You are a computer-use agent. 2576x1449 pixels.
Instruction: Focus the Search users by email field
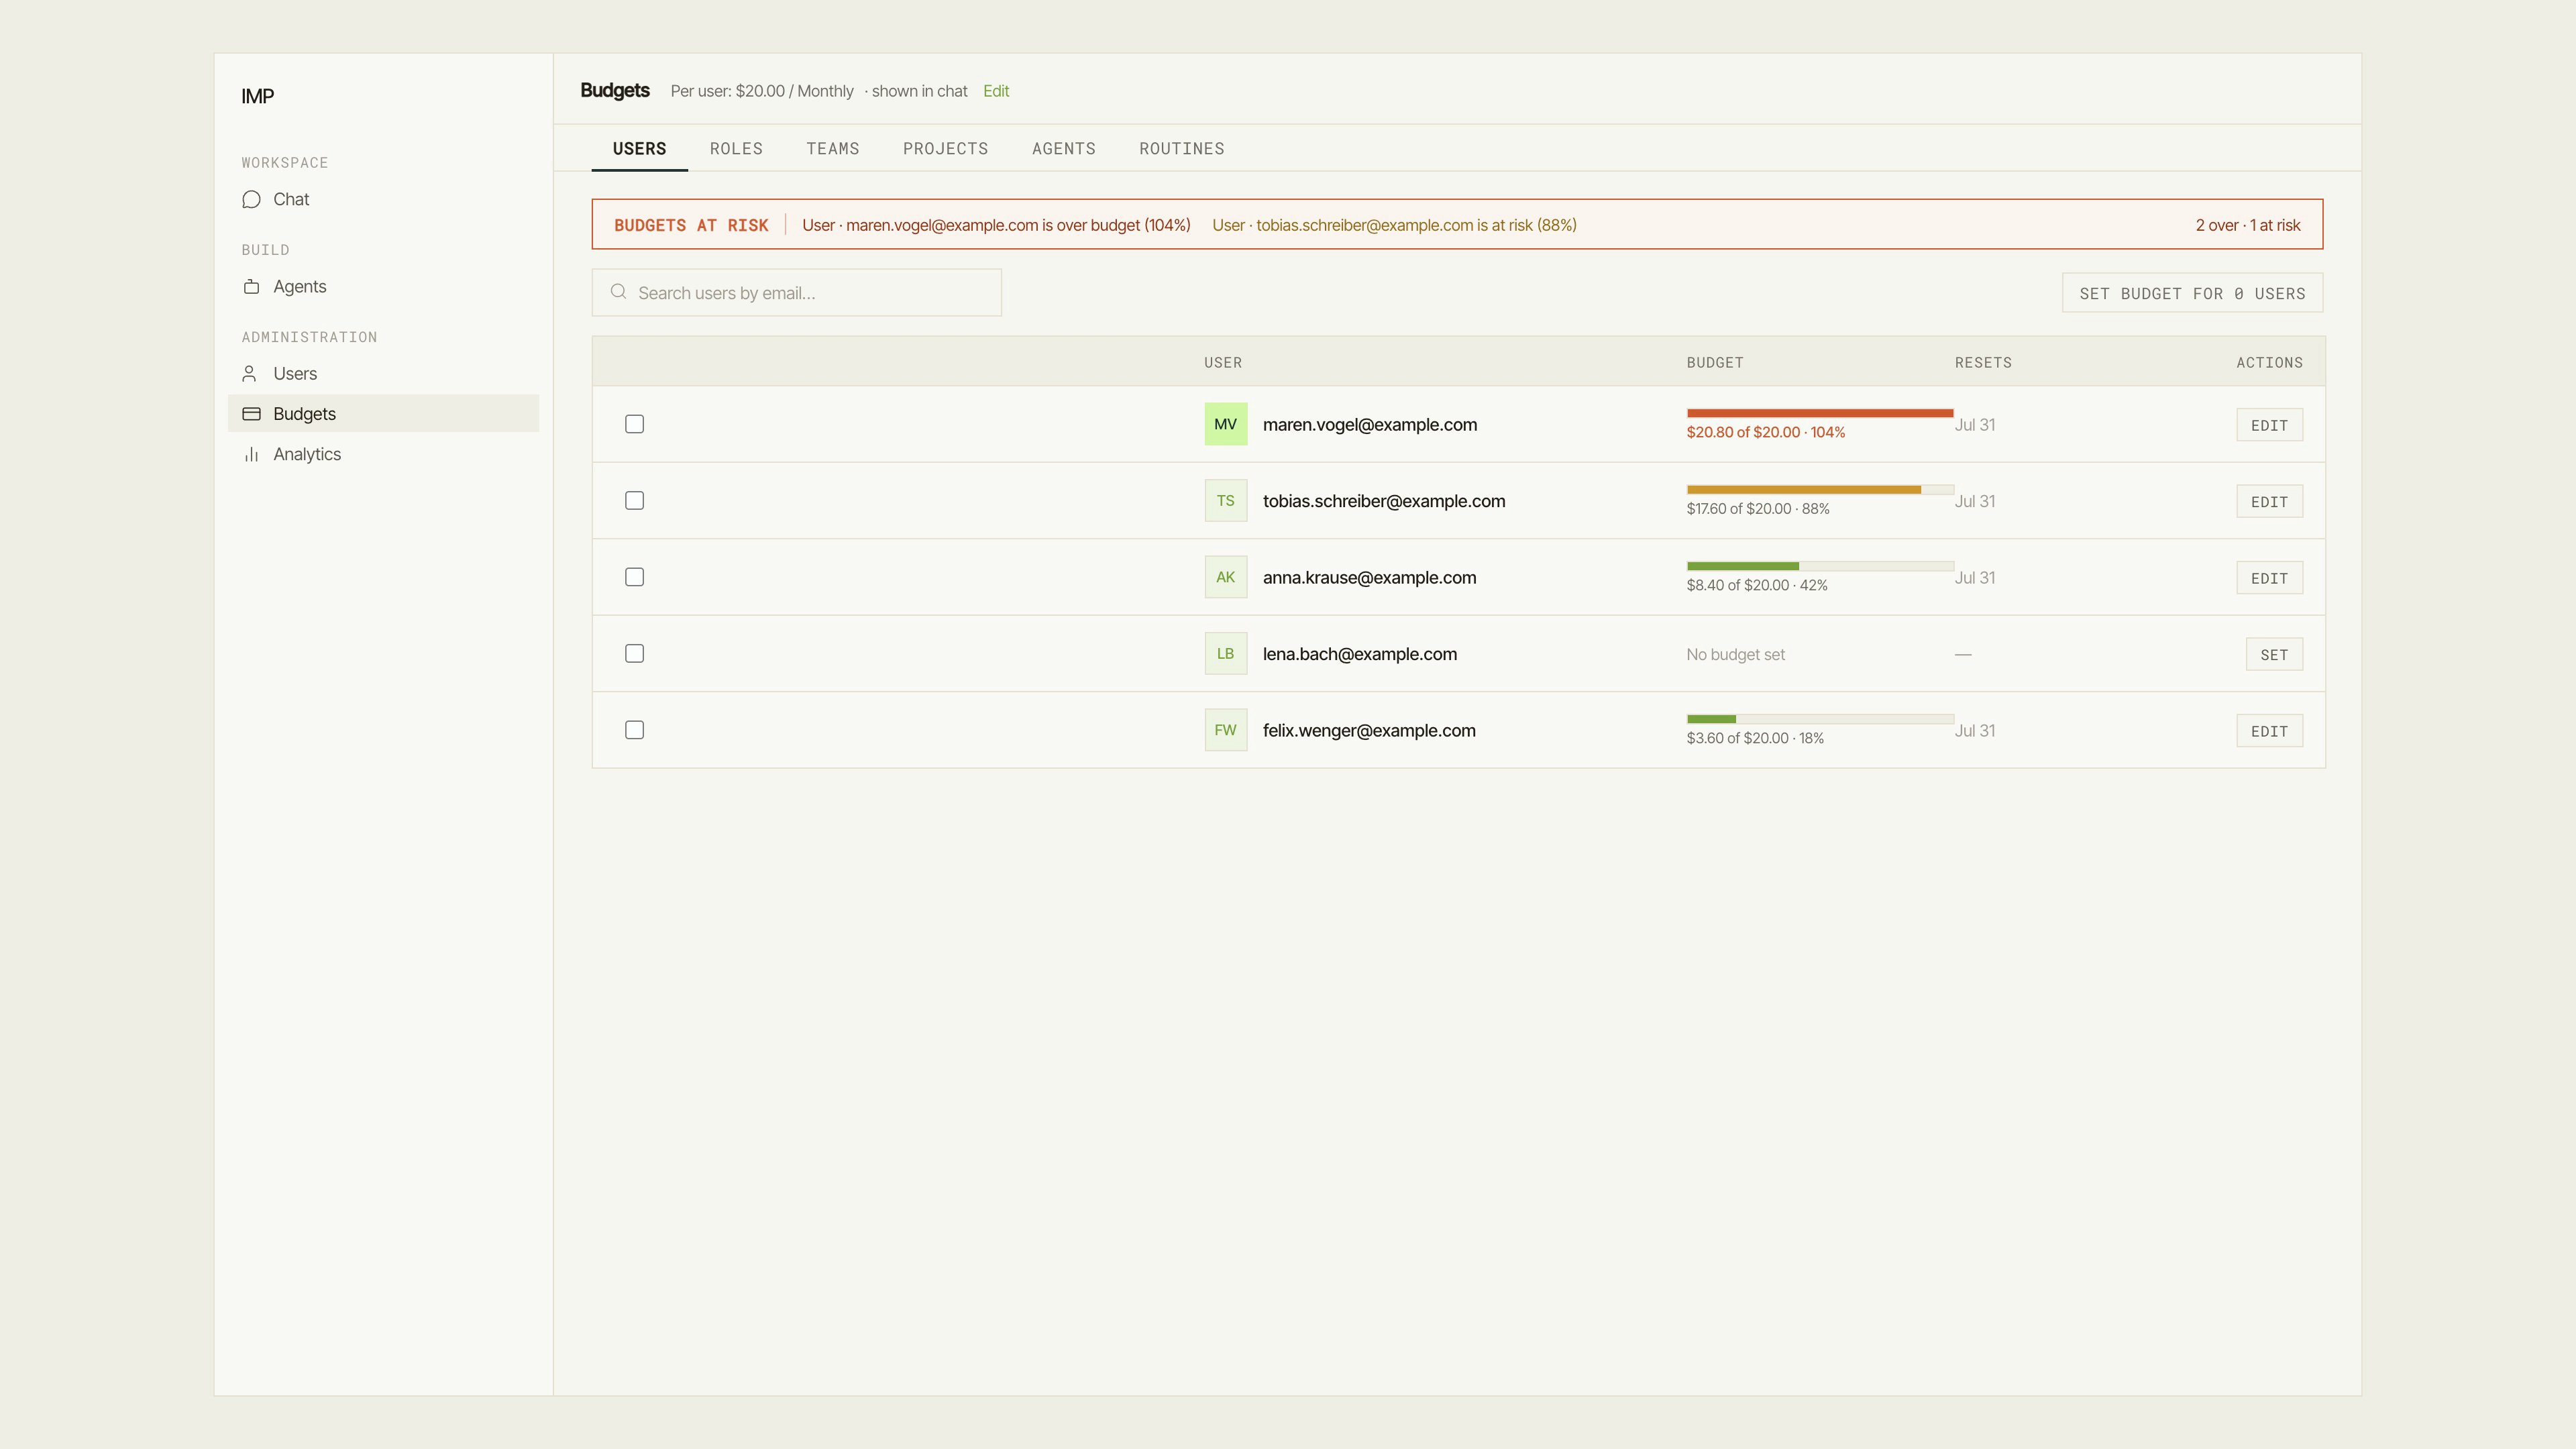click(796, 293)
